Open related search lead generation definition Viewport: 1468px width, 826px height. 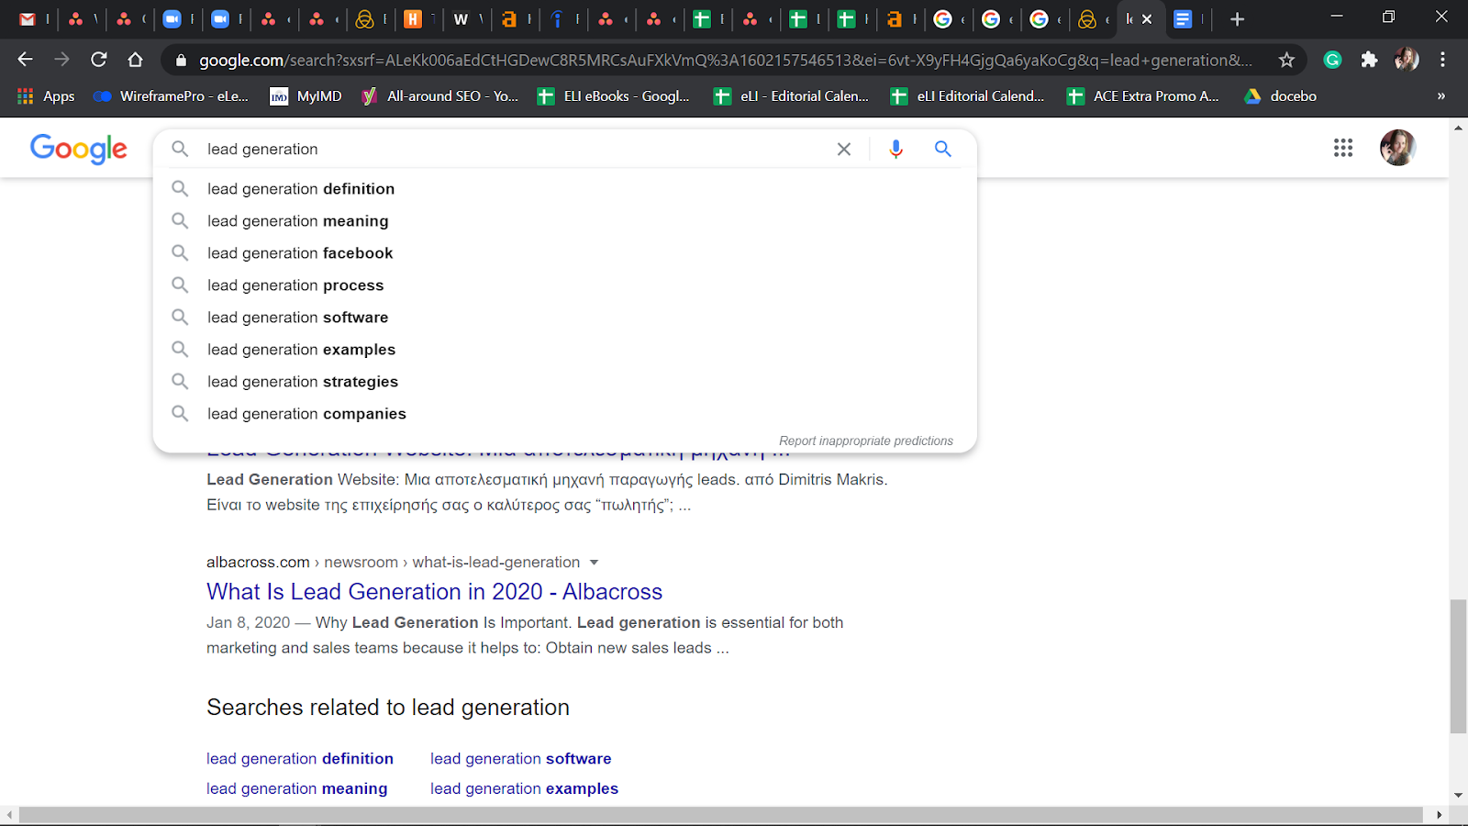pyautogui.click(x=300, y=758)
